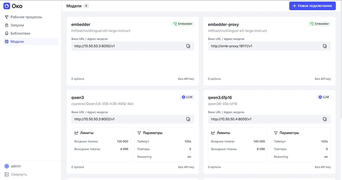Click admin avatar icon

(7, 166)
